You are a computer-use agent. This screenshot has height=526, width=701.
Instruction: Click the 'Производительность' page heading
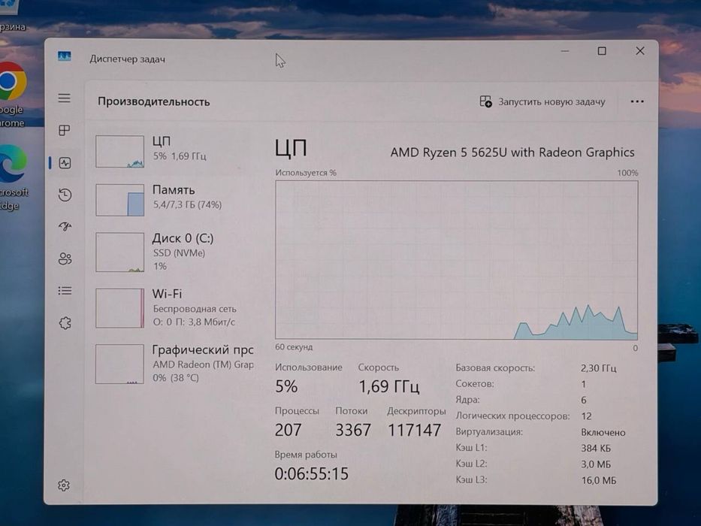(154, 101)
